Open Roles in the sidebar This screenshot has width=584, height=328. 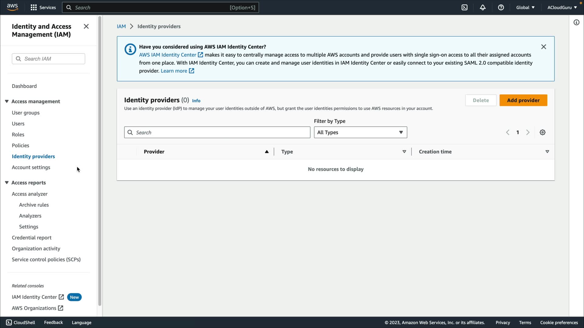tap(18, 135)
